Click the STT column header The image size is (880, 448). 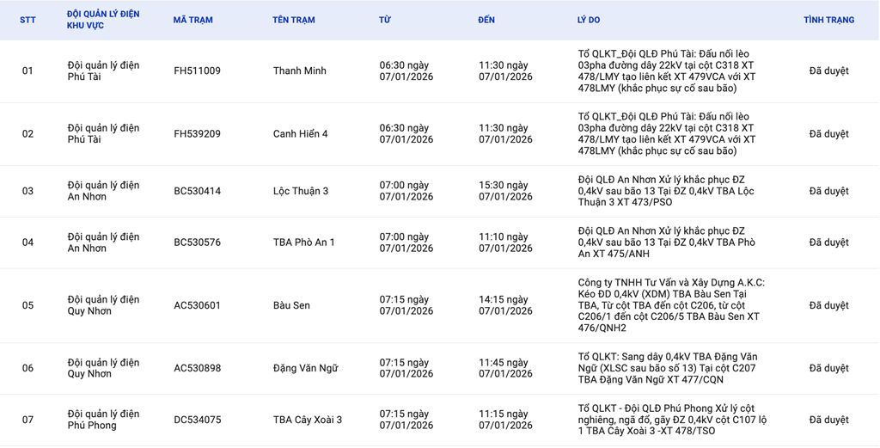click(27, 20)
